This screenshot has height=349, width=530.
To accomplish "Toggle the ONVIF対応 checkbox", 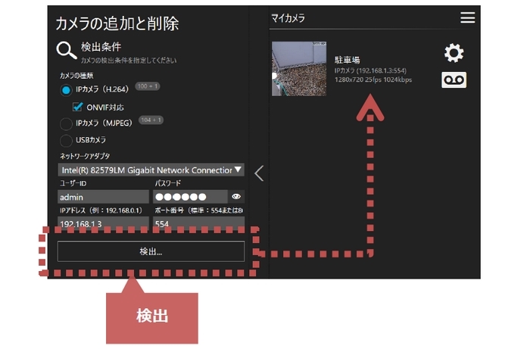I will point(77,107).
